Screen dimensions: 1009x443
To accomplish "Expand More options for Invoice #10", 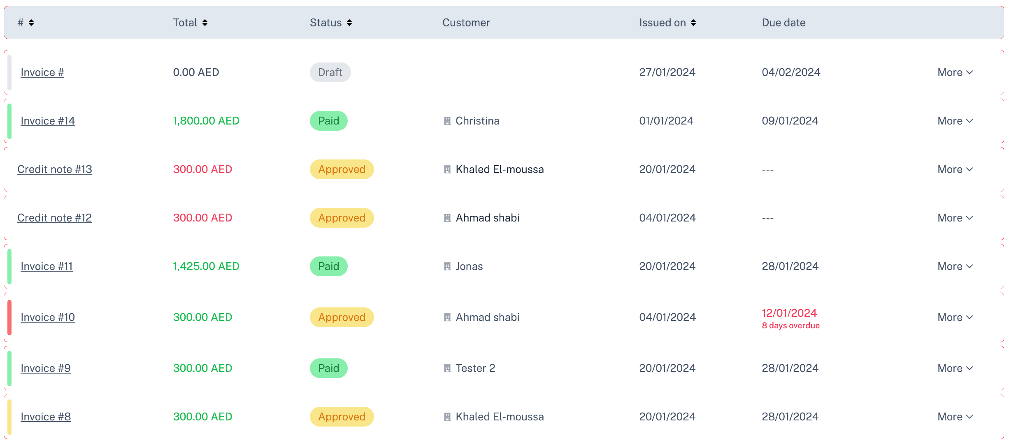I will [955, 317].
